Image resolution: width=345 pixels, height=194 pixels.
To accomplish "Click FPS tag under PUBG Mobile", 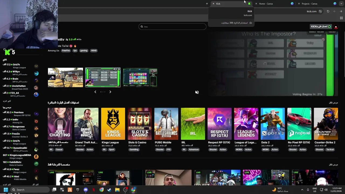I will point(168,150).
